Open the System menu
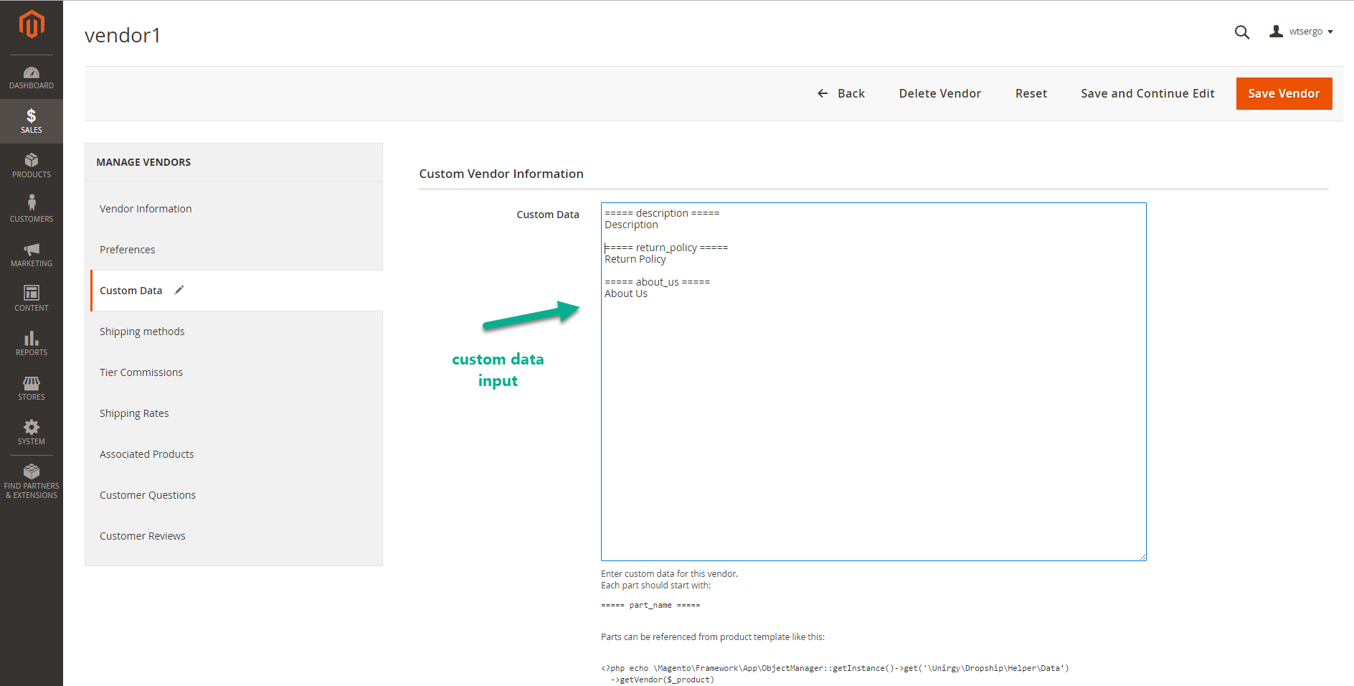This screenshot has height=686, width=1354. click(x=32, y=433)
